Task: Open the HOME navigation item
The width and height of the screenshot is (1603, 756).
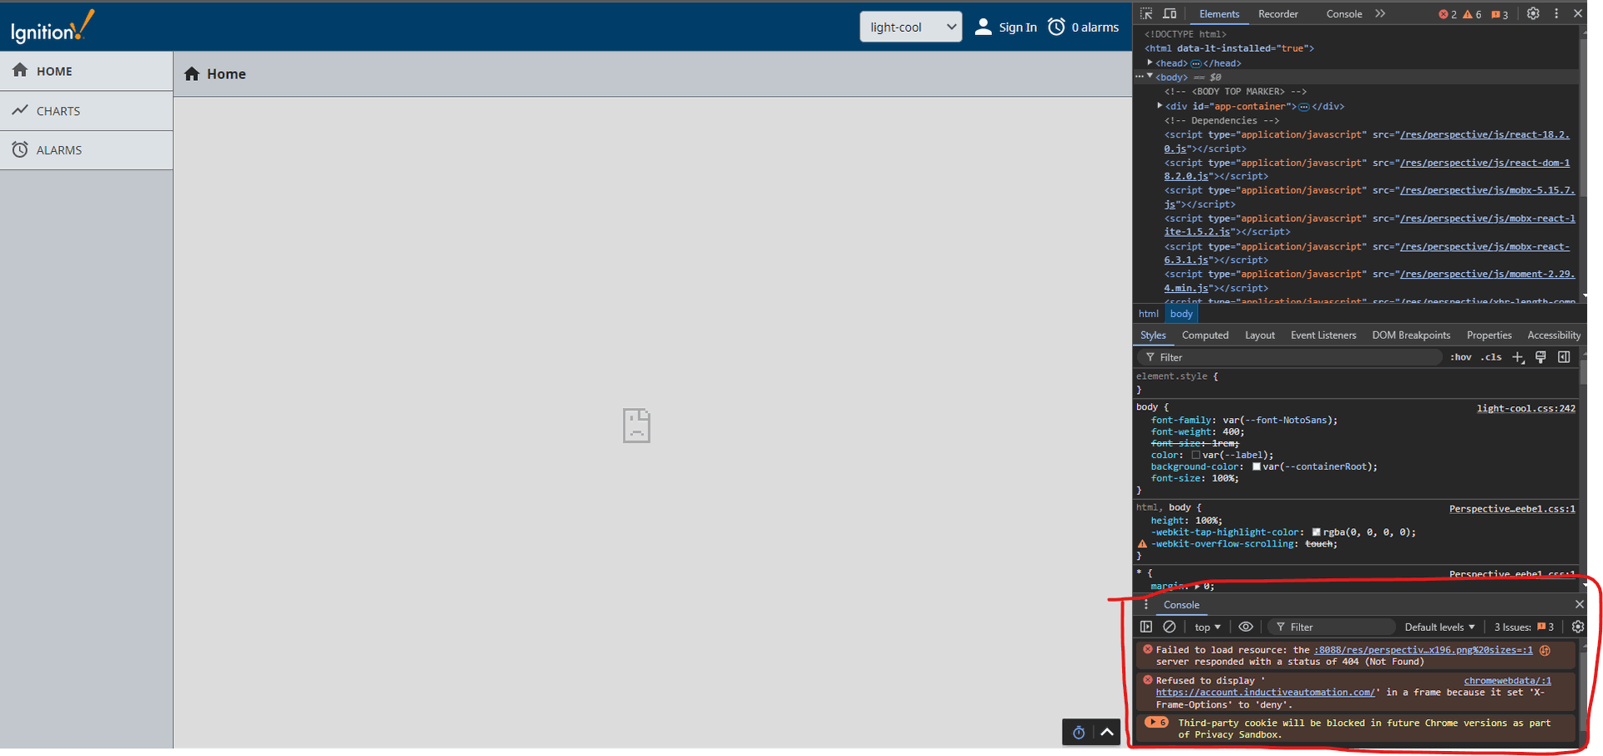Action: pyautogui.click(x=86, y=71)
